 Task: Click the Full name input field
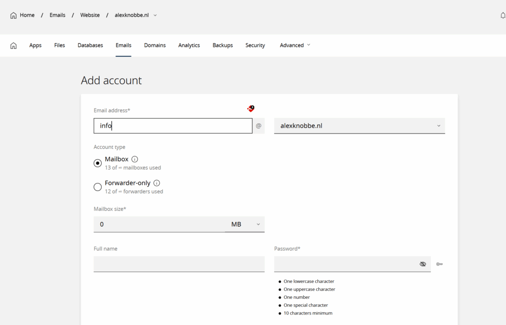(179, 264)
